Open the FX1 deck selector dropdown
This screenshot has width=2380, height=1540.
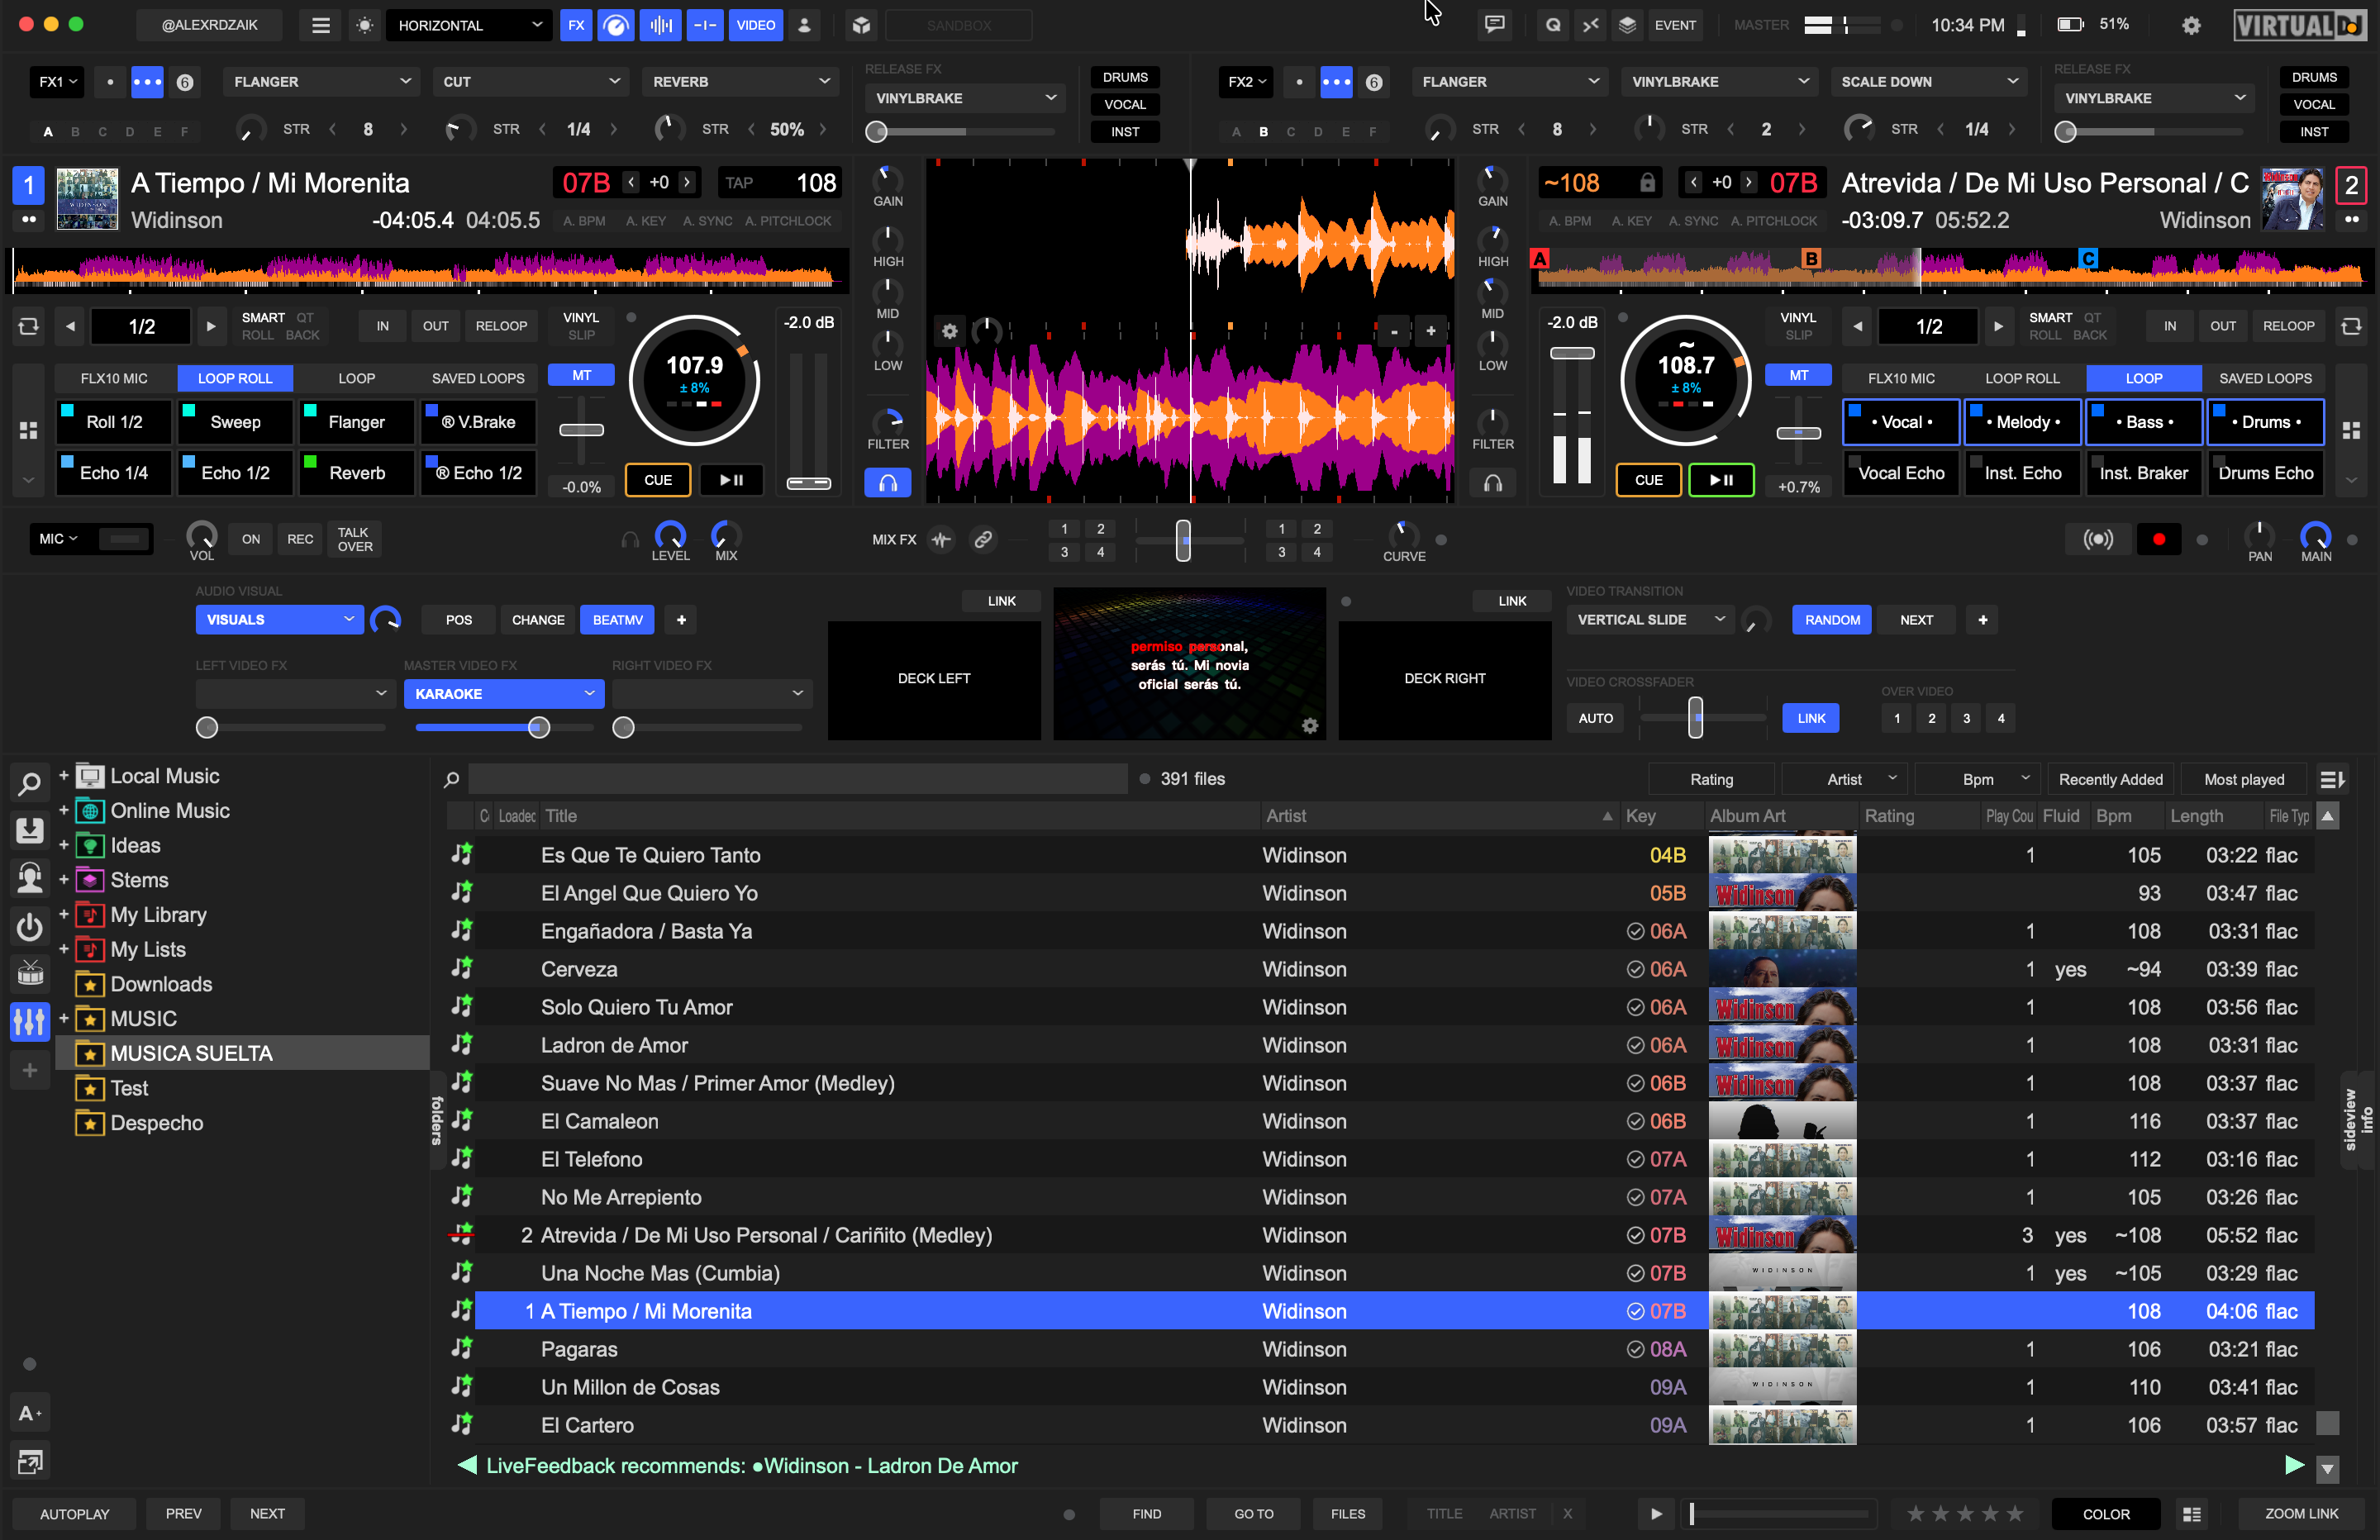pyautogui.click(x=57, y=82)
